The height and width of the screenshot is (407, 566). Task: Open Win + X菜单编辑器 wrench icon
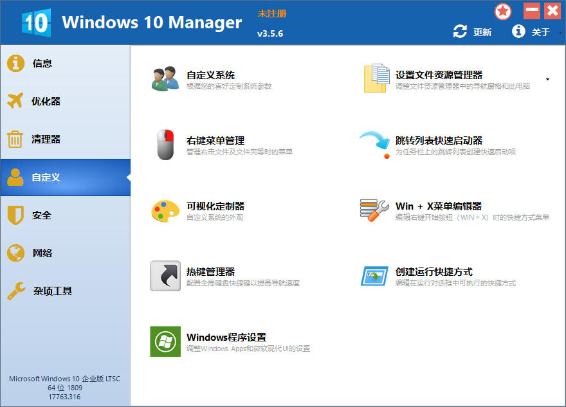(374, 211)
